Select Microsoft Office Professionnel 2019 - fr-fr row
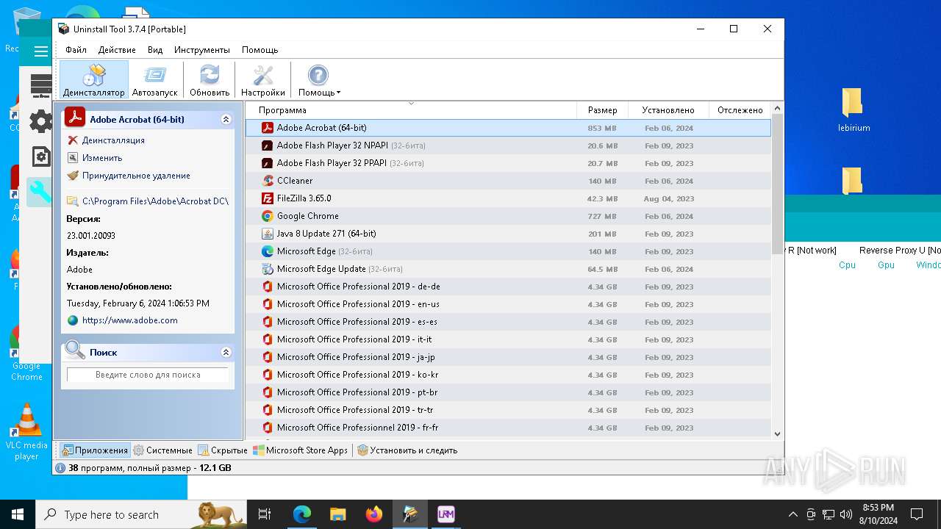 point(508,428)
